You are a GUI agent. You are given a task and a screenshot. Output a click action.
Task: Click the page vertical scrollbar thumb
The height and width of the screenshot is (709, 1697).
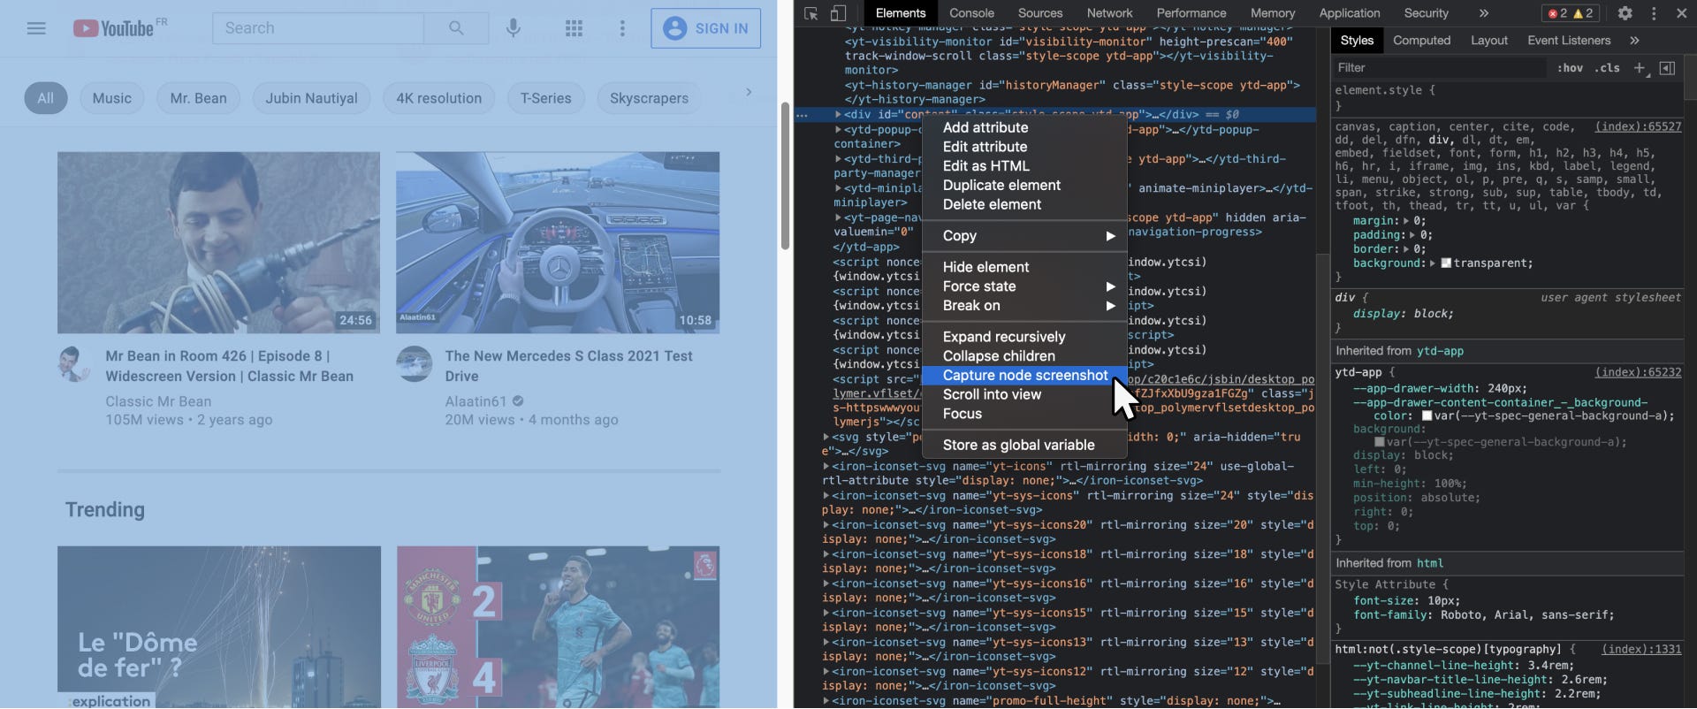tap(785, 175)
